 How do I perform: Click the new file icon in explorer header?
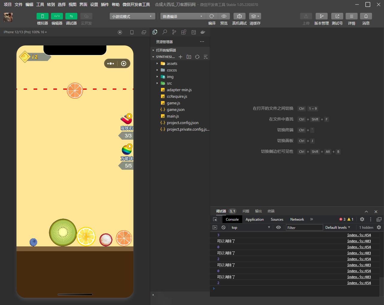click(x=180, y=57)
